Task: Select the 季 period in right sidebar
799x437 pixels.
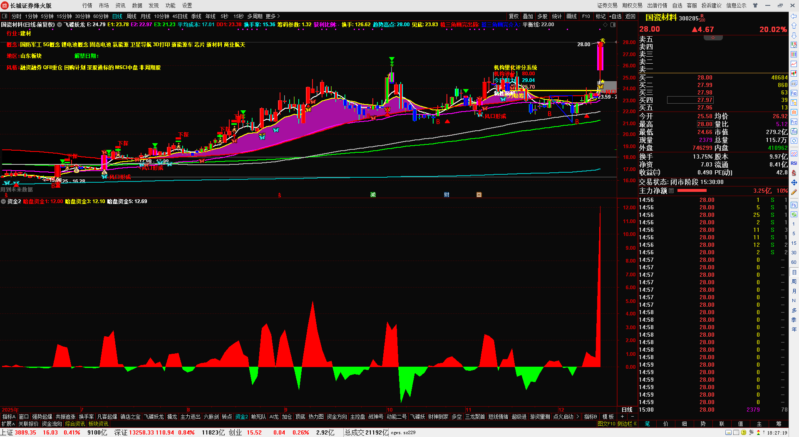Action: point(794,320)
